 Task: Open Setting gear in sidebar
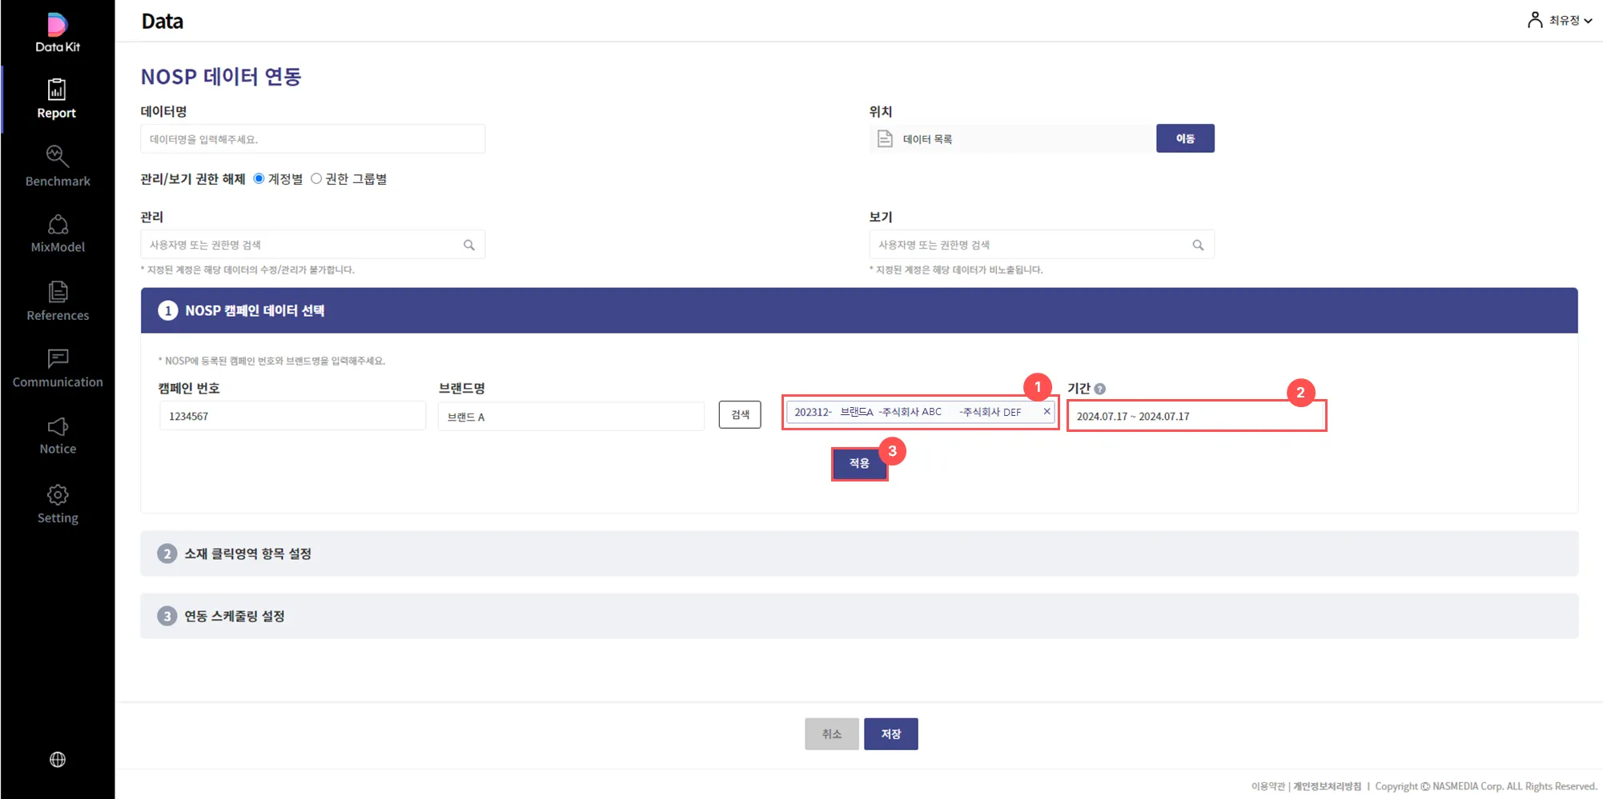point(58,505)
